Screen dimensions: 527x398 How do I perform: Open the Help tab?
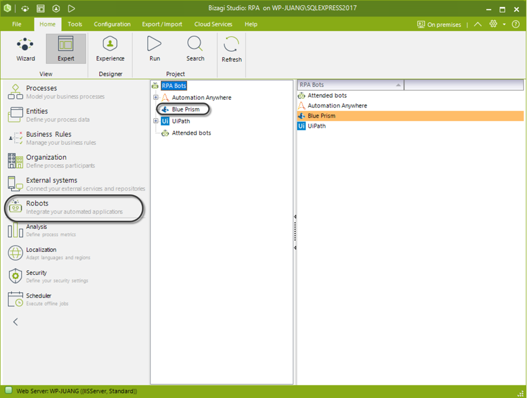(x=251, y=24)
